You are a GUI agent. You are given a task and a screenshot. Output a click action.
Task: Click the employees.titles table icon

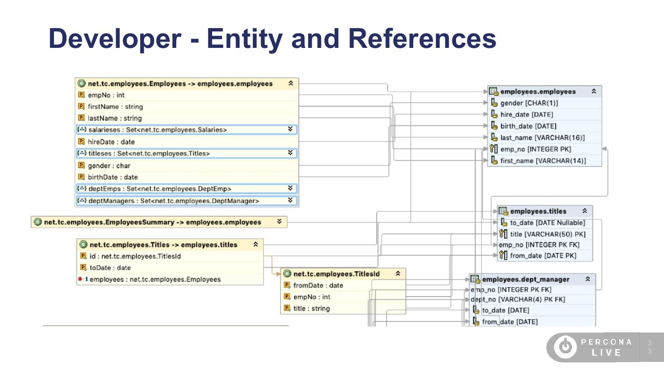pyautogui.click(x=503, y=211)
